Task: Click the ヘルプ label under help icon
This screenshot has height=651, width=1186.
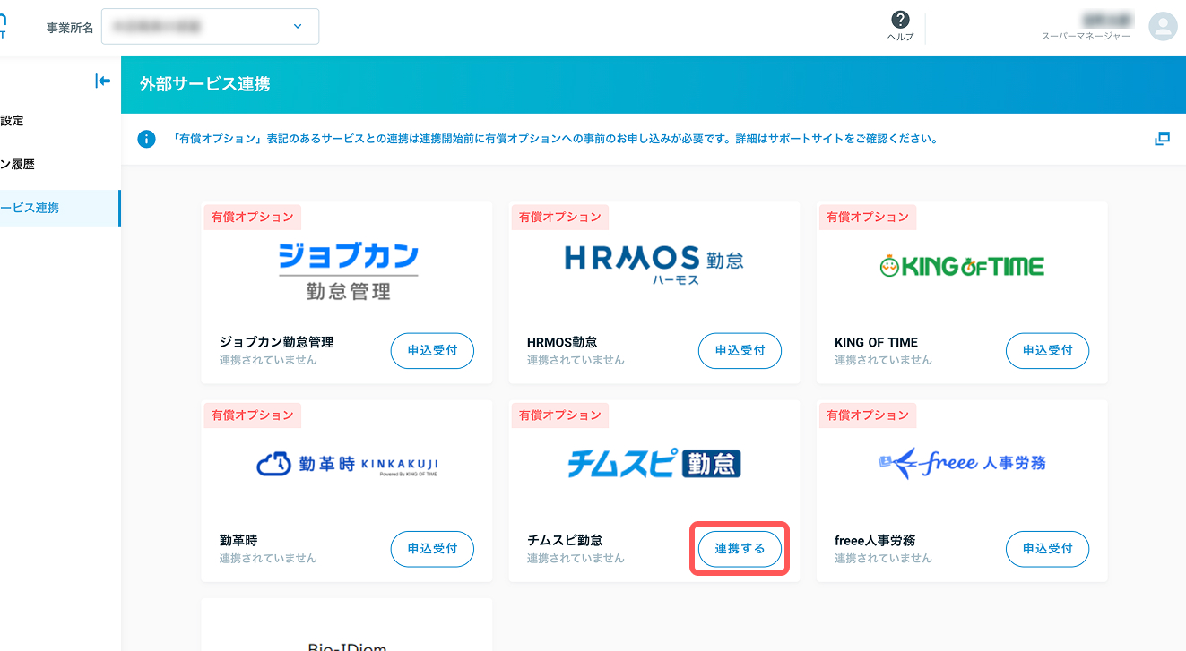Action: pyautogui.click(x=900, y=37)
